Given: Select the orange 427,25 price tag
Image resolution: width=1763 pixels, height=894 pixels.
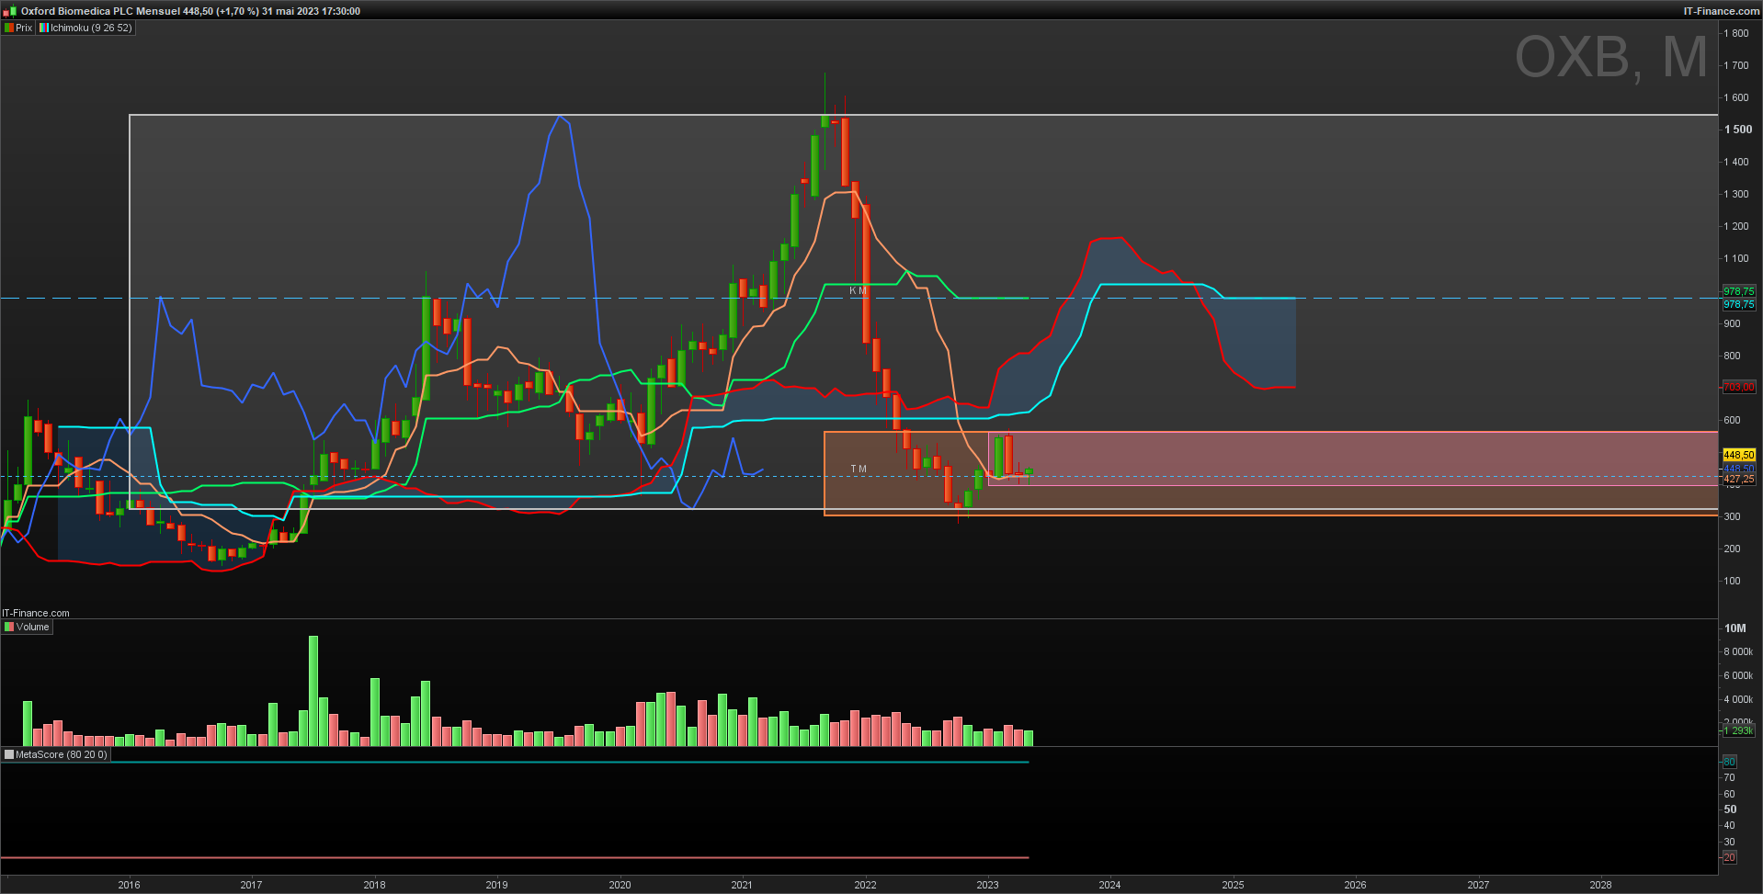Looking at the screenshot, I should tap(1739, 480).
